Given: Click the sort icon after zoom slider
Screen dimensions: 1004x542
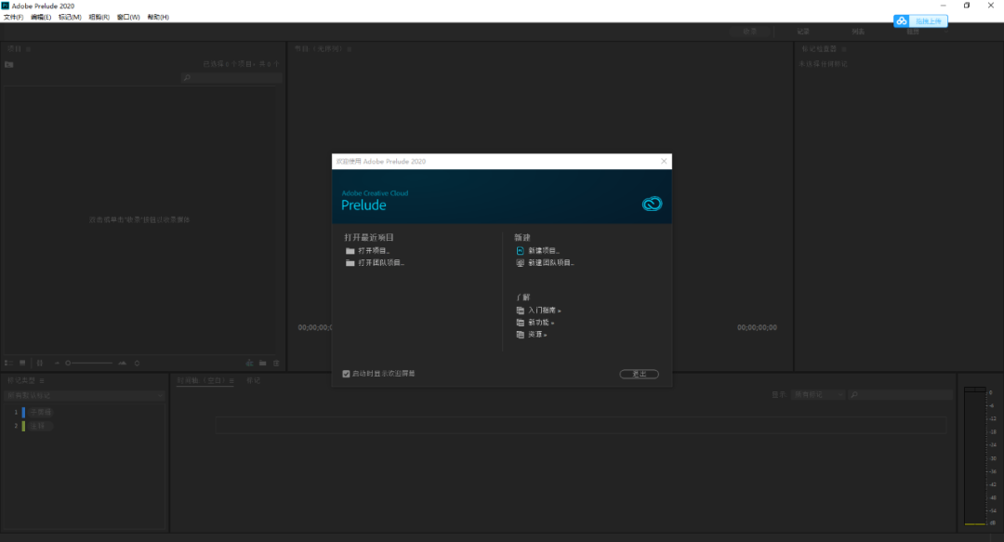Looking at the screenshot, I should pyautogui.click(x=137, y=364).
